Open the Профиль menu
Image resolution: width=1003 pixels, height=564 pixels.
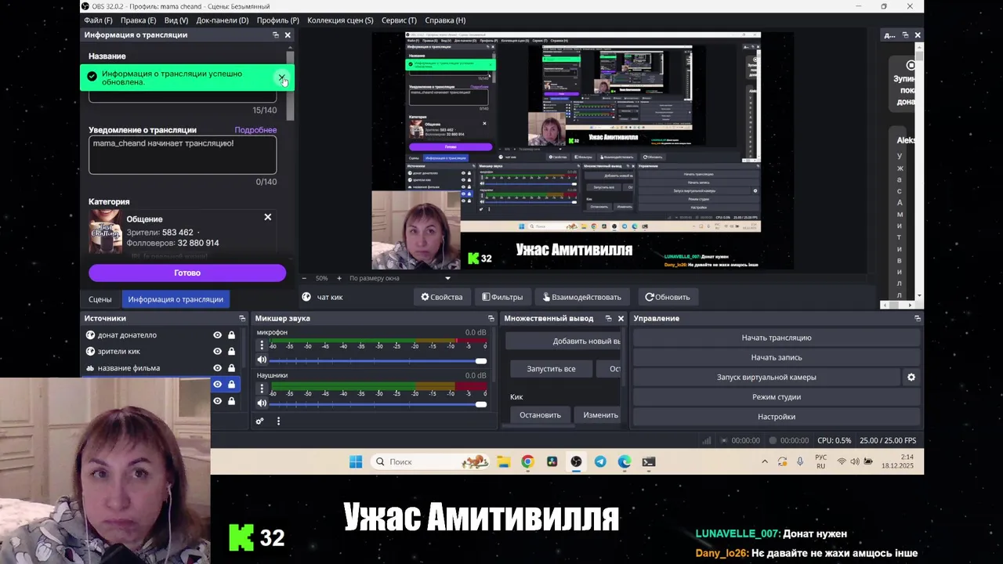(x=277, y=20)
